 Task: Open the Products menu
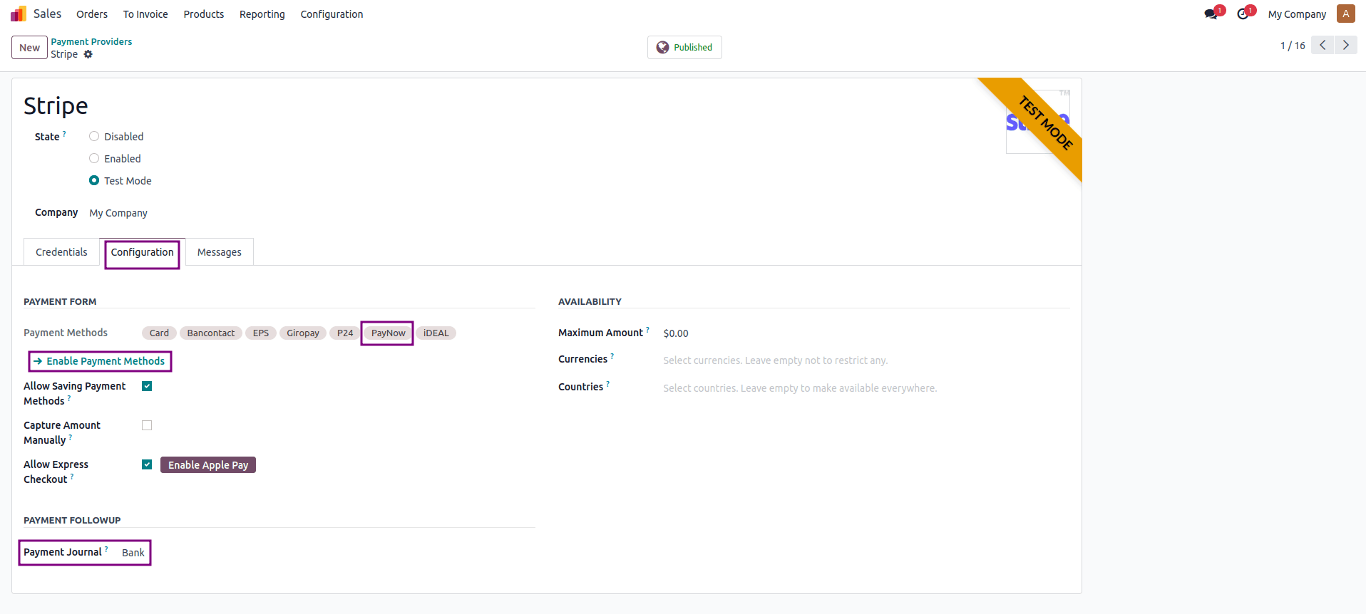204,14
